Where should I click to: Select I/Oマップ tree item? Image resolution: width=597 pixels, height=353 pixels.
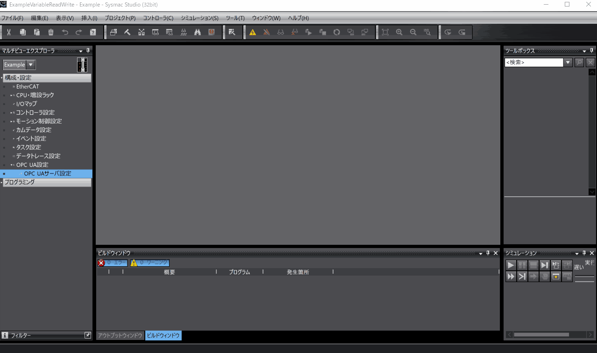[26, 104]
